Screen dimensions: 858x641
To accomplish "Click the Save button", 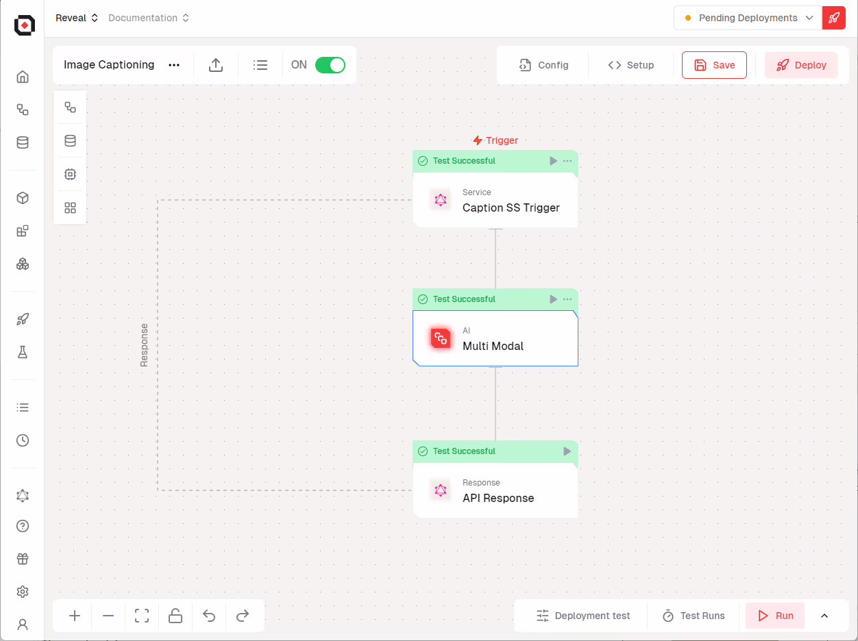I will tap(714, 65).
